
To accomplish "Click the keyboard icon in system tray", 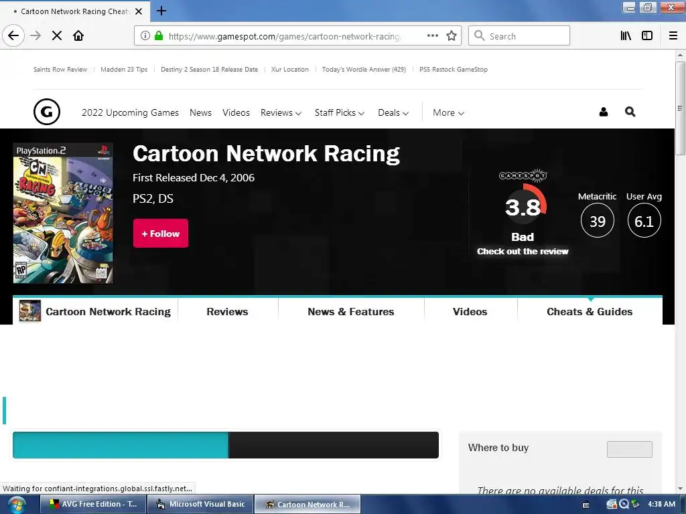I will [x=586, y=505].
